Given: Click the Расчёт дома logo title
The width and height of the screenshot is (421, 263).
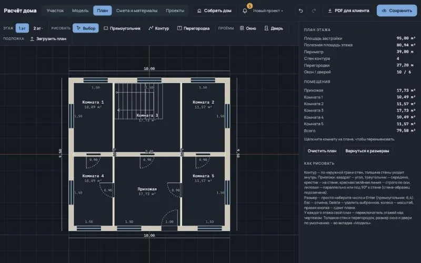Looking at the screenshot, I should [x=20, y=11].
